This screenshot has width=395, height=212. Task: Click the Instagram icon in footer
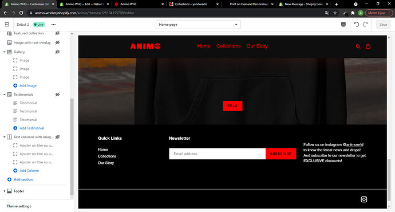(364, 199)
